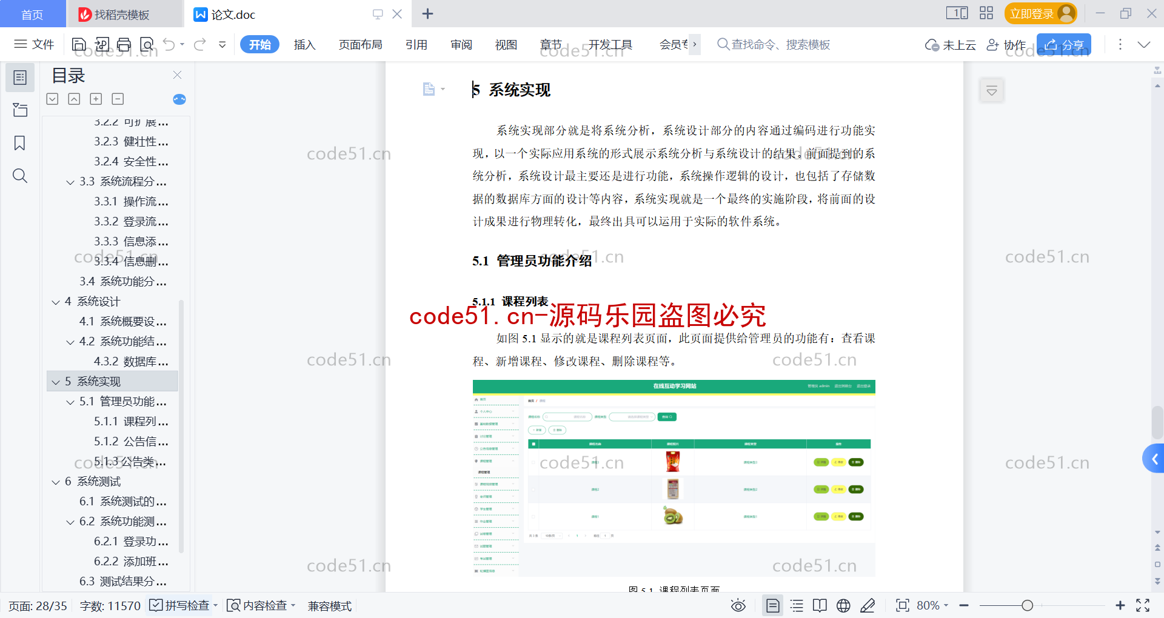The image size is (1164, 618).
Task: Click the 未上云 cloud status button
Action: pyautogui.click(x=950, y=45)
